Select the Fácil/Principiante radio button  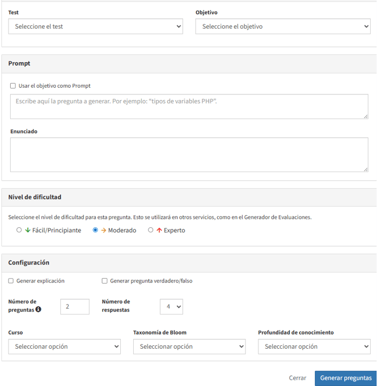[19, 230]
